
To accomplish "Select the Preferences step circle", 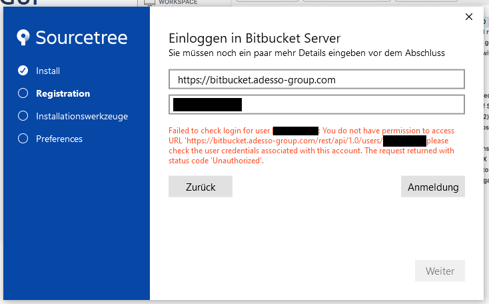I will (x=23, y=138).
